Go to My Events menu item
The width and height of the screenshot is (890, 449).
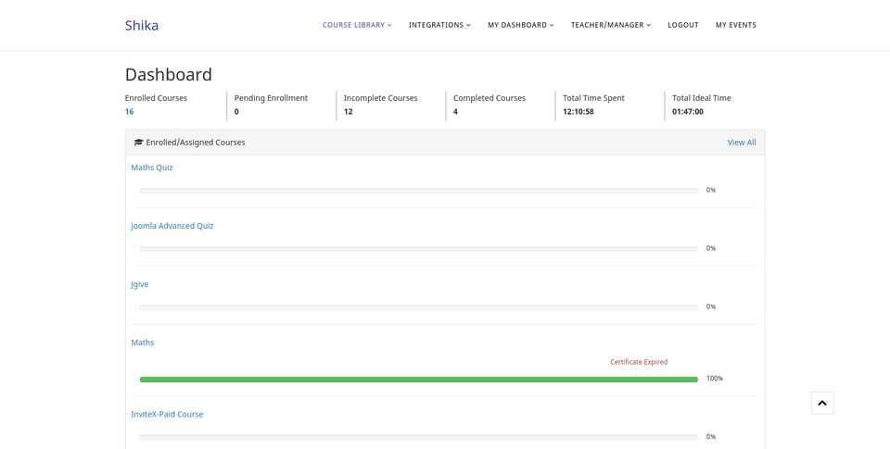coord(735,25)
